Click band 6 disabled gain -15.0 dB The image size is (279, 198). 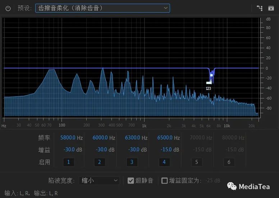pyautogui.click(x=235, y=149)
